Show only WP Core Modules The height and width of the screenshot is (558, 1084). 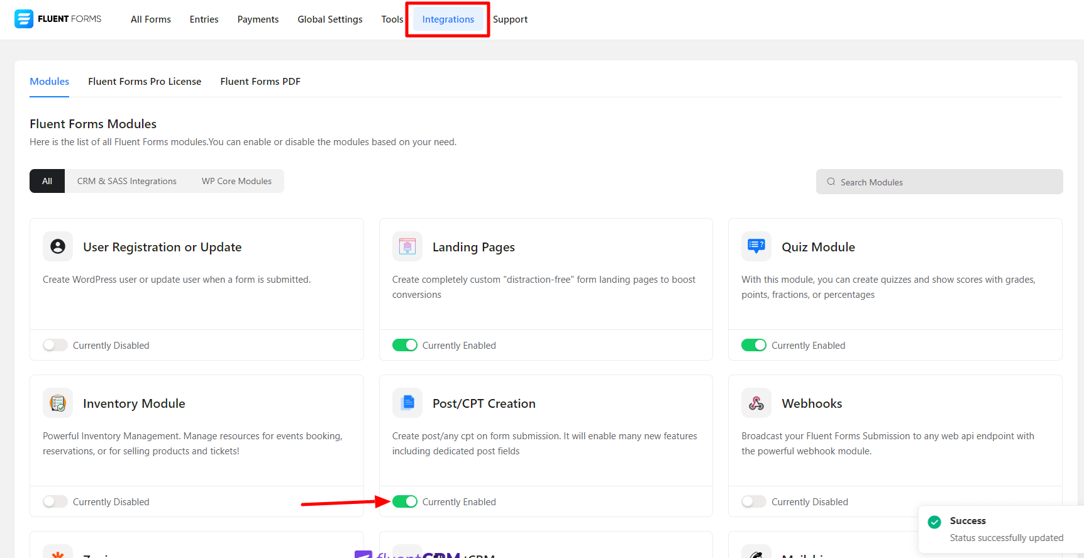tap(236, 181)
